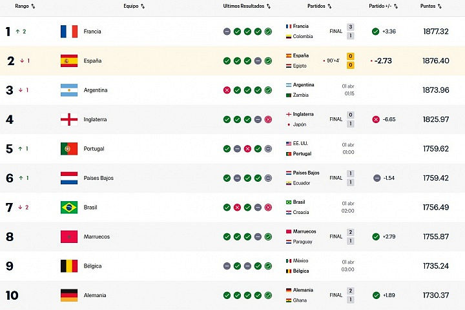Click the Portugal flag icon

tap(68, 149)
